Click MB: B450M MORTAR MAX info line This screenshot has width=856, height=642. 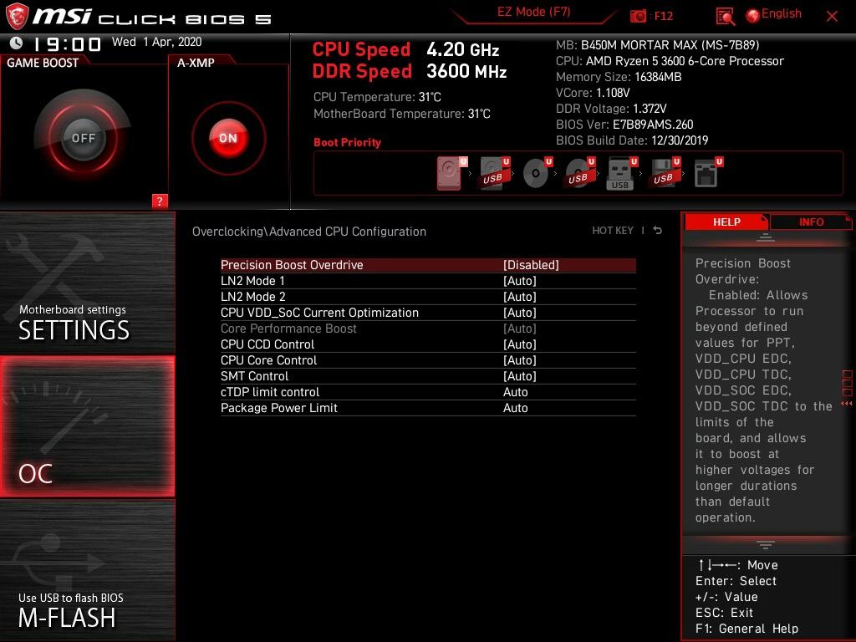tap(657, 45)
